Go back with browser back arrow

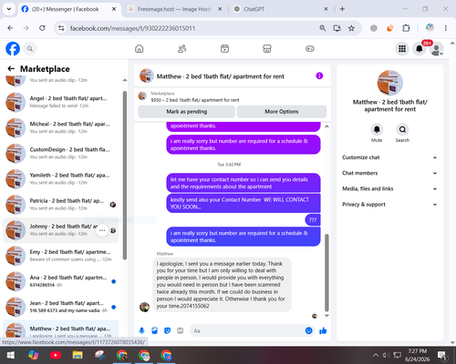(x=10, y=28)
